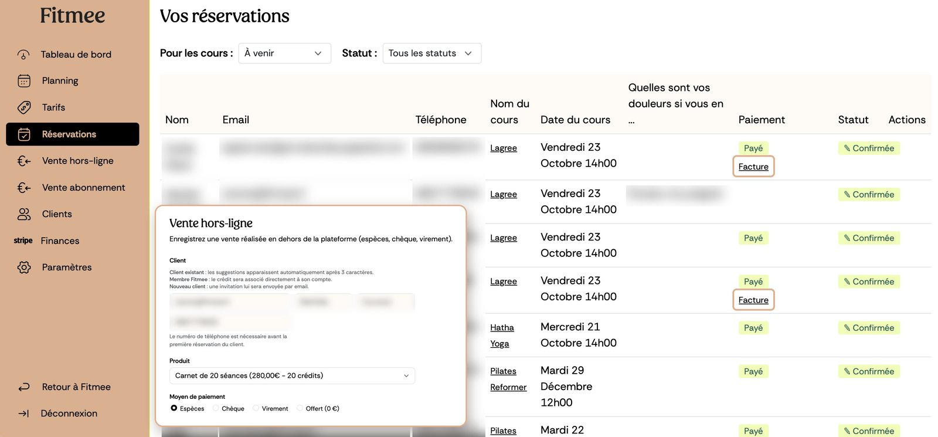Viewport: 938px width, 437px height.
Task: Click the Fitmee logo in the sidebar
Action: 73,15
